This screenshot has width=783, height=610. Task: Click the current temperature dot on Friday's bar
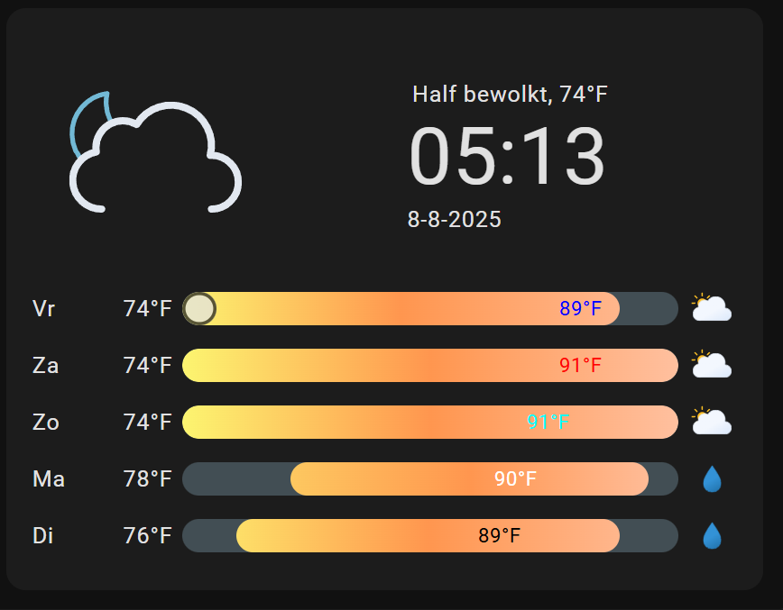199,309
